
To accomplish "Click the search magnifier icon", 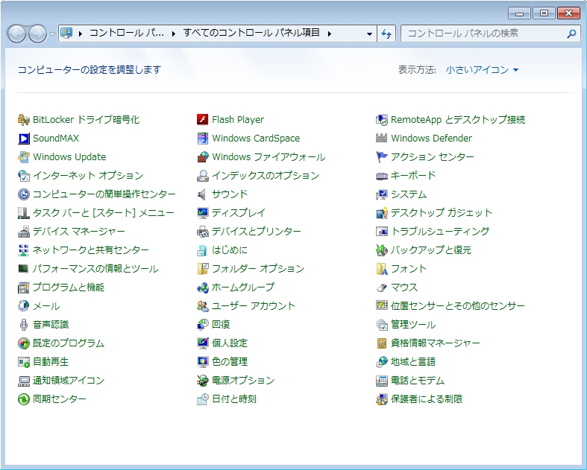I will click(571, 34).
